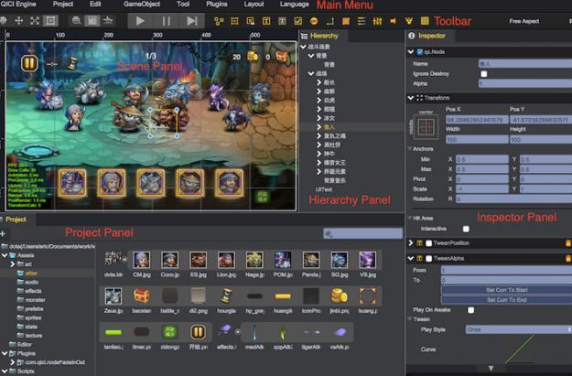The image size is (572, 376).
Task: Collapse the Assets folder in Project tree
Action: tap(5, 255)
